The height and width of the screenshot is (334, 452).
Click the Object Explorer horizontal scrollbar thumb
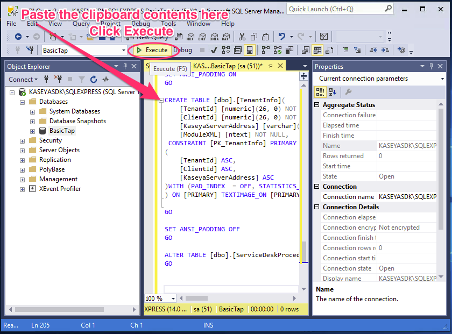pyautogui.click(x=59, y=309)
